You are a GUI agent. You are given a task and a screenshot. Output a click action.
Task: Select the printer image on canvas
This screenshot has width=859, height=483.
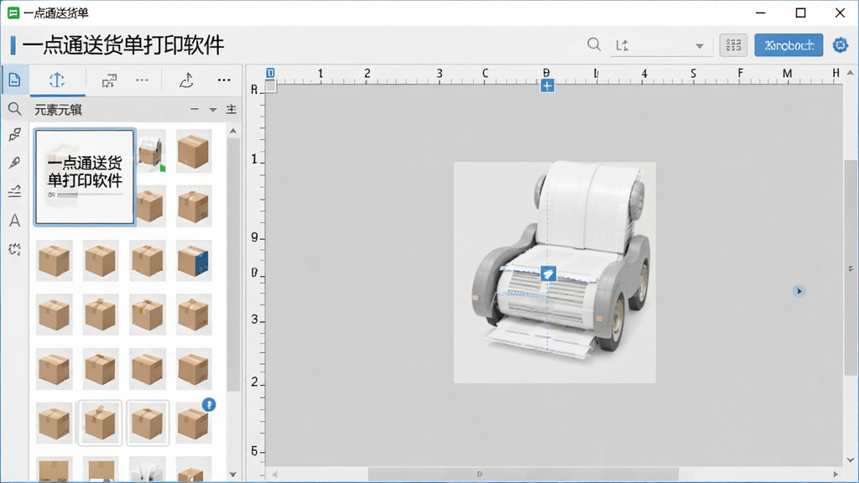coord(554,273)
